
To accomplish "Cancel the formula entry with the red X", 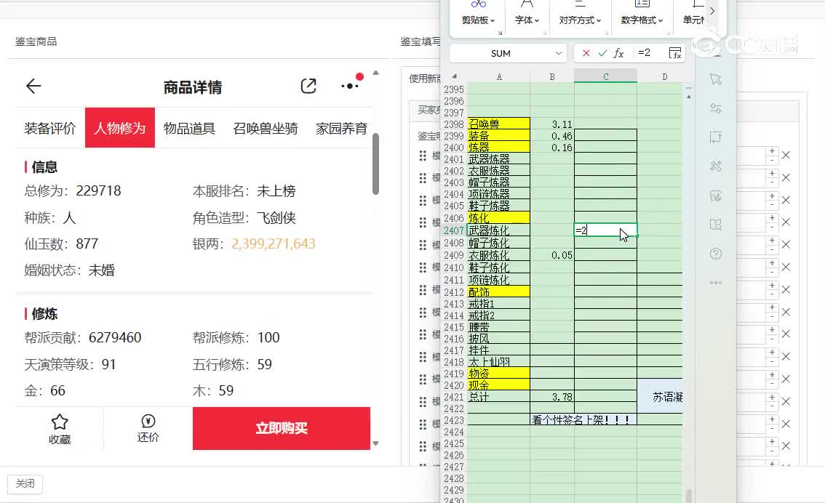I will coord(586,53).
